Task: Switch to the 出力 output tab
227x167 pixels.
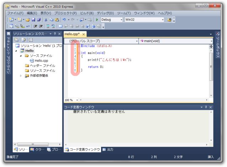Action: (x=108, y=150)
